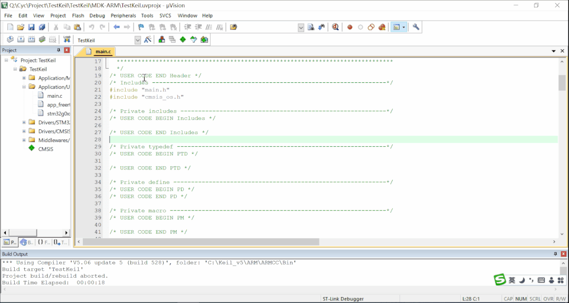Image resolution: width=569 pixels, height=303 pixels.
Task: Kill all breakpoints icon
Action: coord(382,27)
